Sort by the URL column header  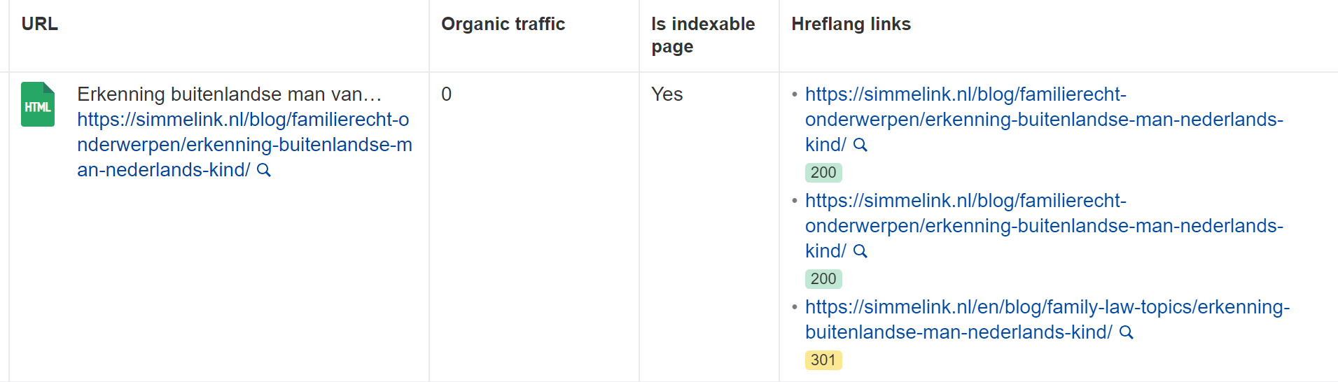[x=40, y=24]
